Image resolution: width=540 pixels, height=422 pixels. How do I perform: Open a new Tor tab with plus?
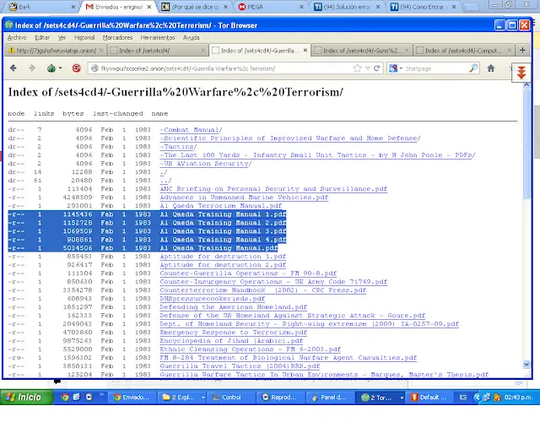point(522,51)
